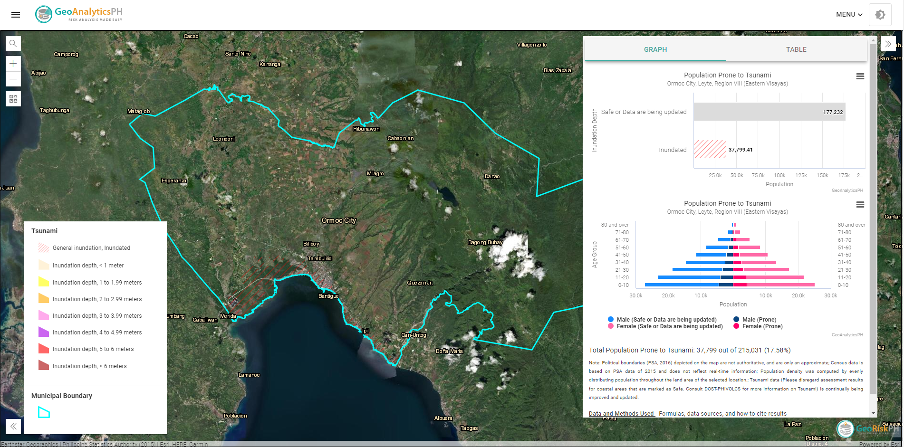Open age group chart context menu
Viewport: 904px width, 447px height.
click(x=860, y=205)
